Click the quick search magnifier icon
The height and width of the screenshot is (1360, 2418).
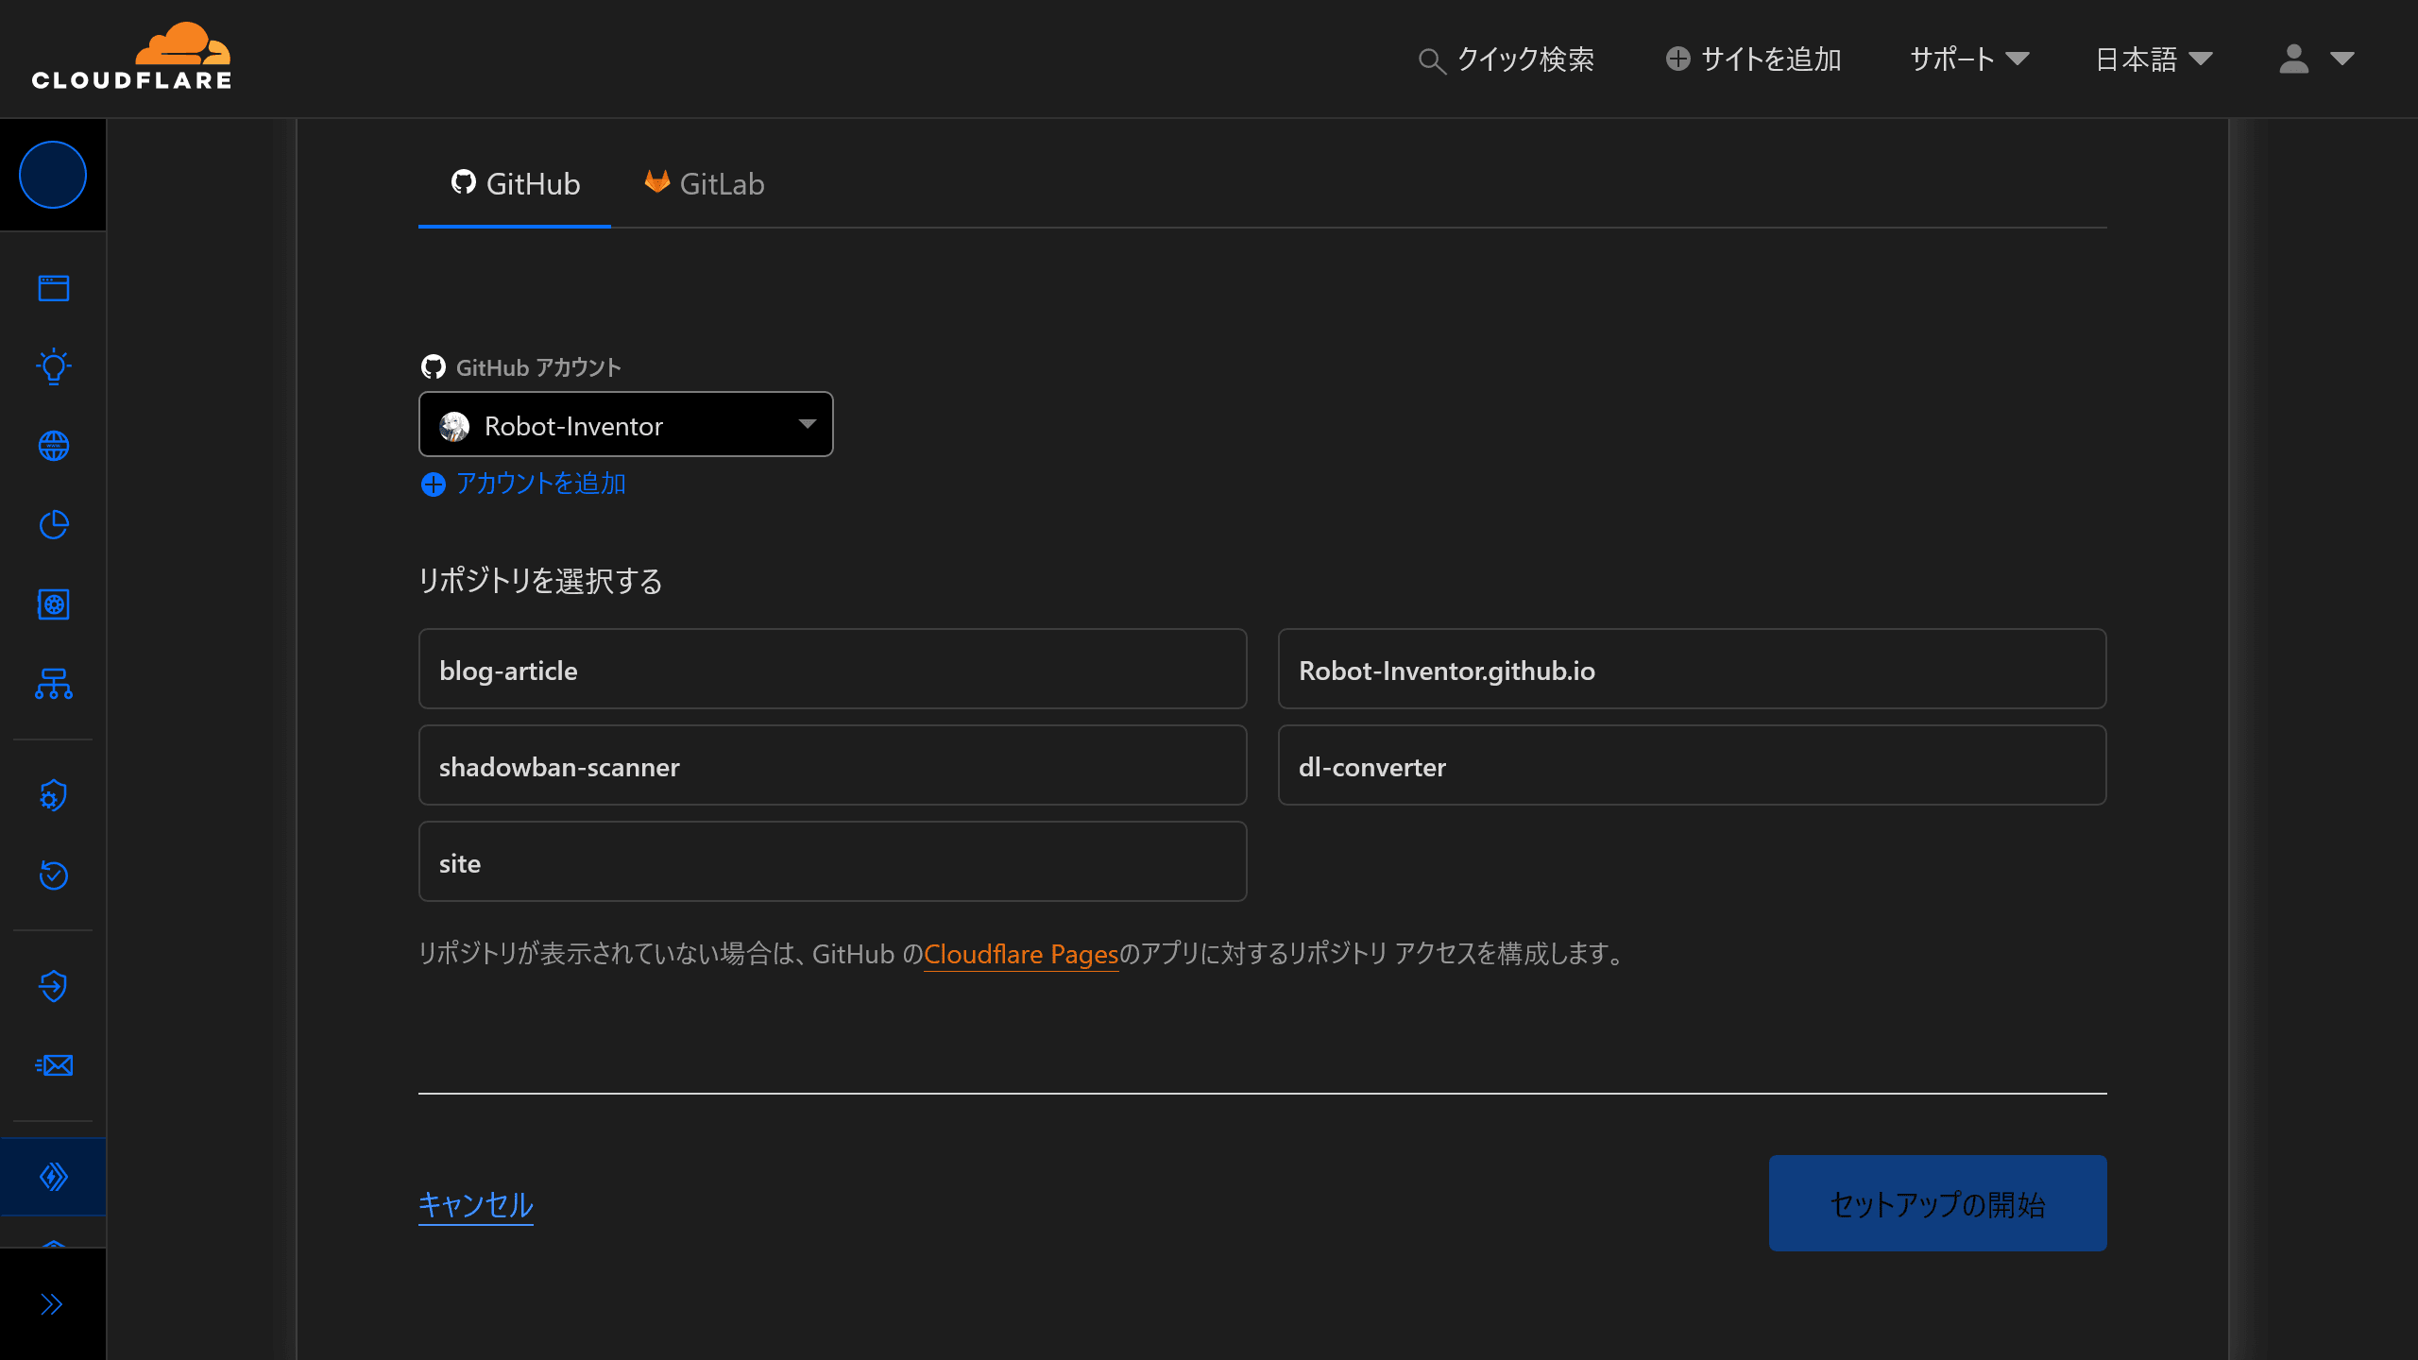tap(1432, 61)
